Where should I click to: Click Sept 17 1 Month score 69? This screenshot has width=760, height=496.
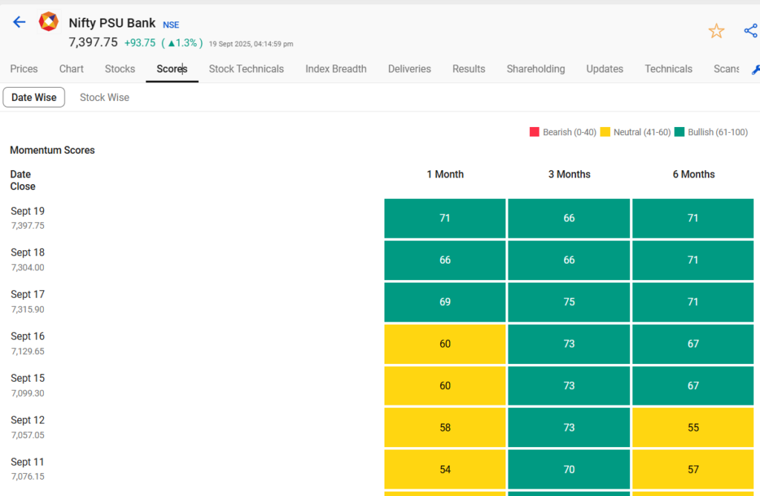point(445,302)
